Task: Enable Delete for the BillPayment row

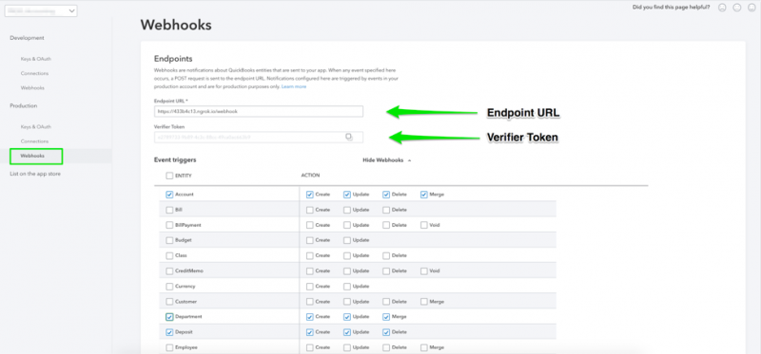Action: (386, 225)
